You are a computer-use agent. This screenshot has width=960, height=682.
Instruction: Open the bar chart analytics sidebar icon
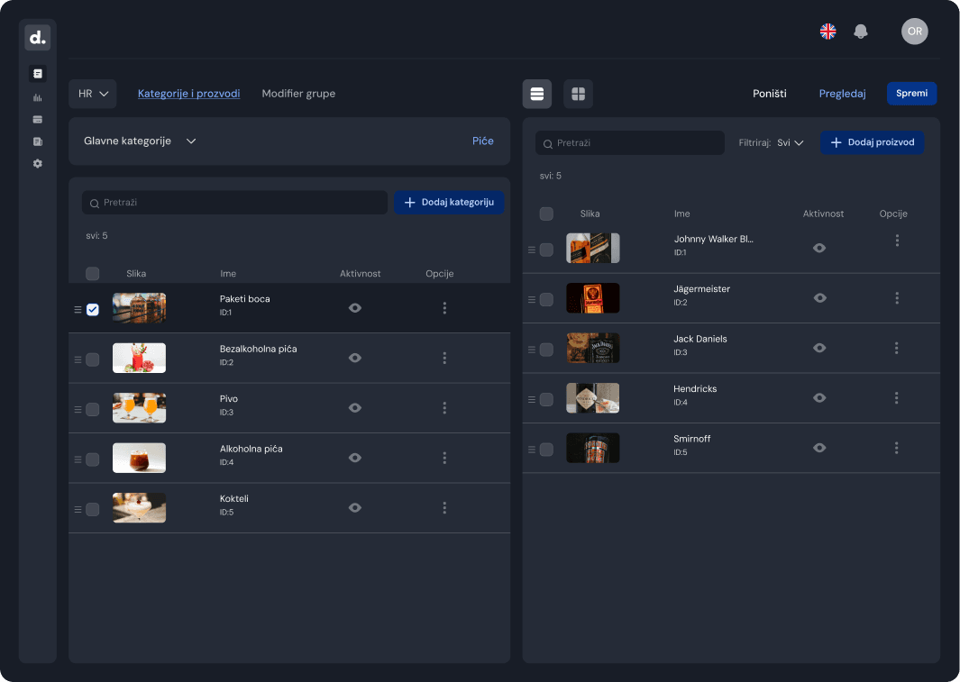[x=37, y=97]
